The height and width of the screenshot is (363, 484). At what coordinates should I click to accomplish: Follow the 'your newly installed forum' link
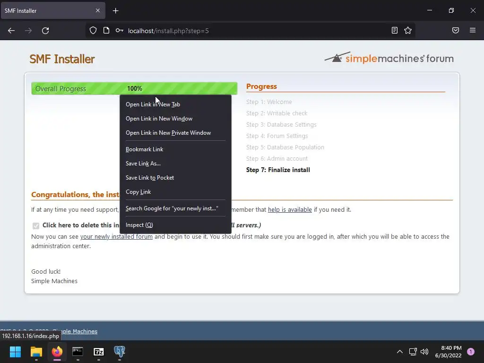click(x=116, y=237)
